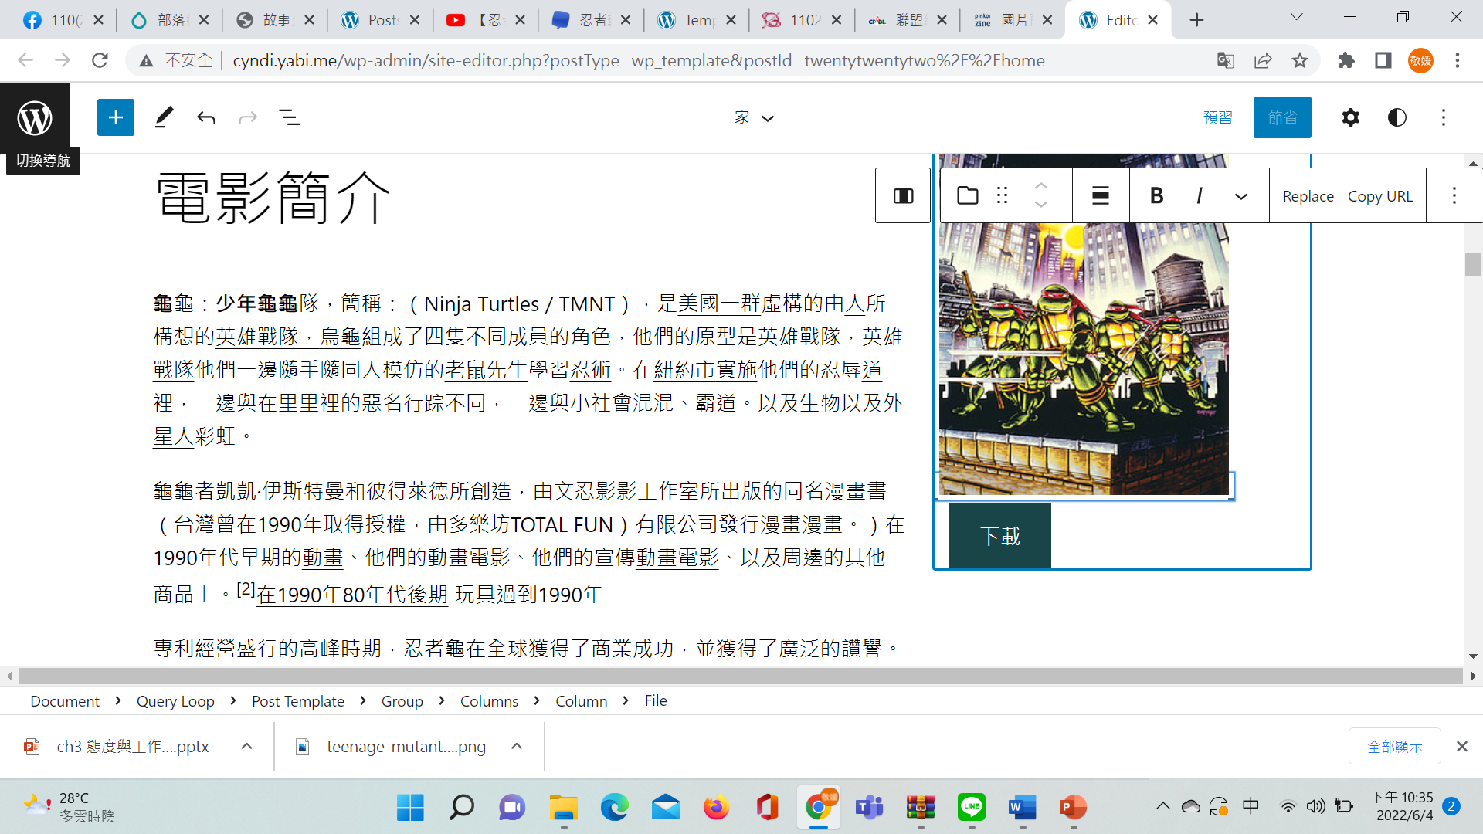The height and width of the screenshot is (834, 1483).
Task: Select Columns in block breadcrumb
Action: (489, 701)
